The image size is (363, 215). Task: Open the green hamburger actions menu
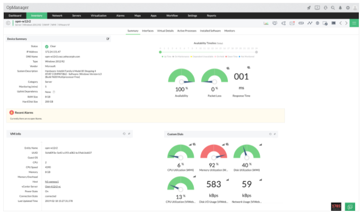[x=354, y=23]
